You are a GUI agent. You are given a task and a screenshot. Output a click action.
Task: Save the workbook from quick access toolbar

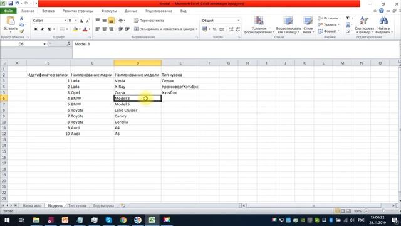coord(11,3)
